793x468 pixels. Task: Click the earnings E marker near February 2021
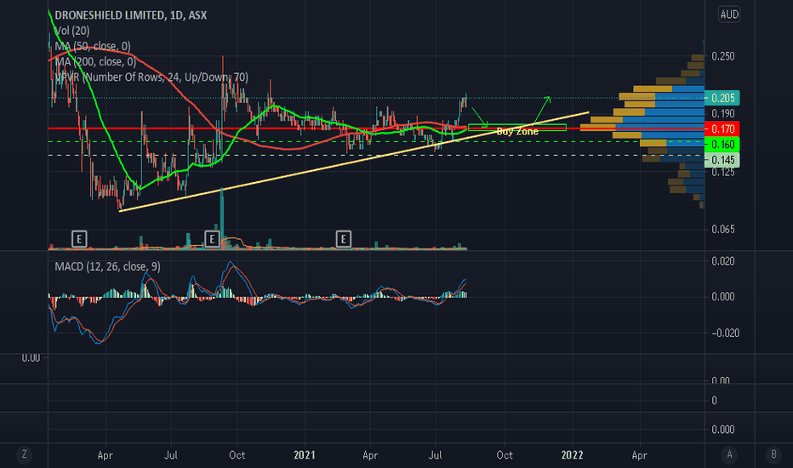coord(344,239)
